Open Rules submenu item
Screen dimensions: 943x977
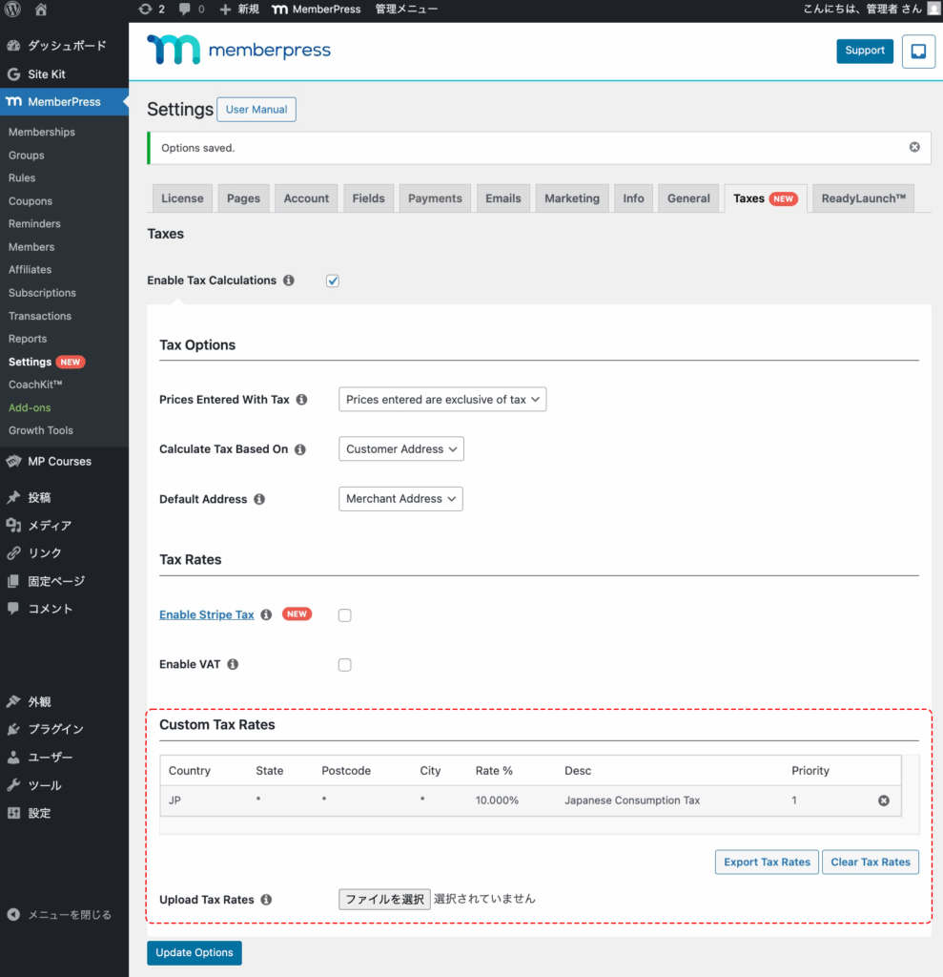click(22, 177)
